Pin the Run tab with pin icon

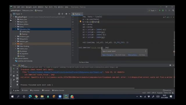[14, 80]
